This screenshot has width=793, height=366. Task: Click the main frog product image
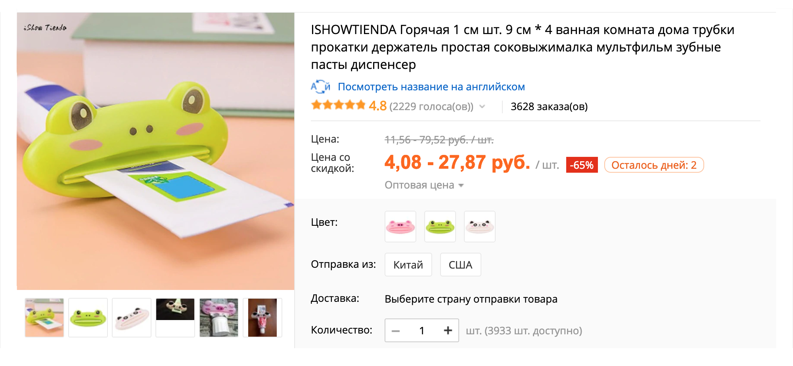(x=155, y=151)
